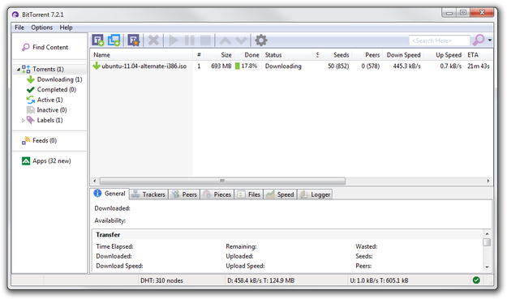Viewport: 507px width, 299px height.
Task: Click the horizontal scrollbar left arrow
Action: tap(94, 181)
